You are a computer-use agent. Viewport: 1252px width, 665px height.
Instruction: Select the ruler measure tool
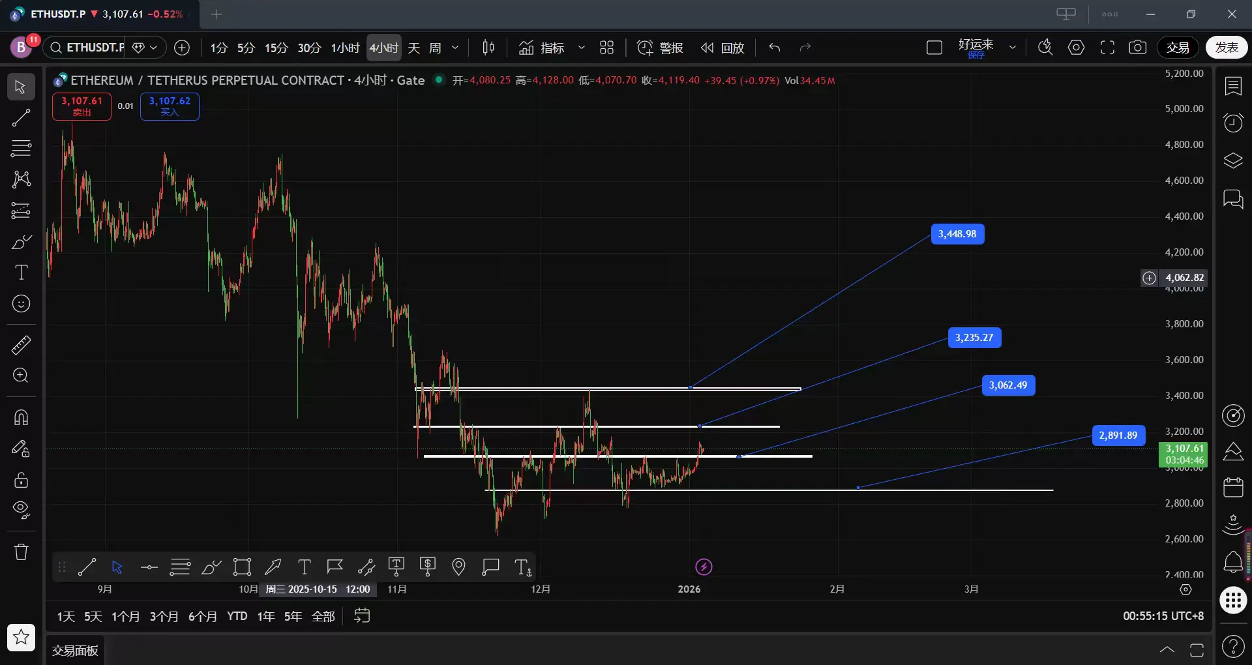click(21, 345)
